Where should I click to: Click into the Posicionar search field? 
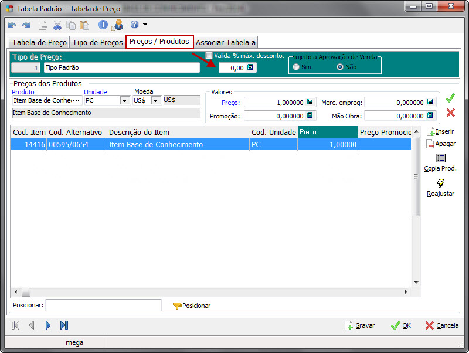[x=103, y=306]
